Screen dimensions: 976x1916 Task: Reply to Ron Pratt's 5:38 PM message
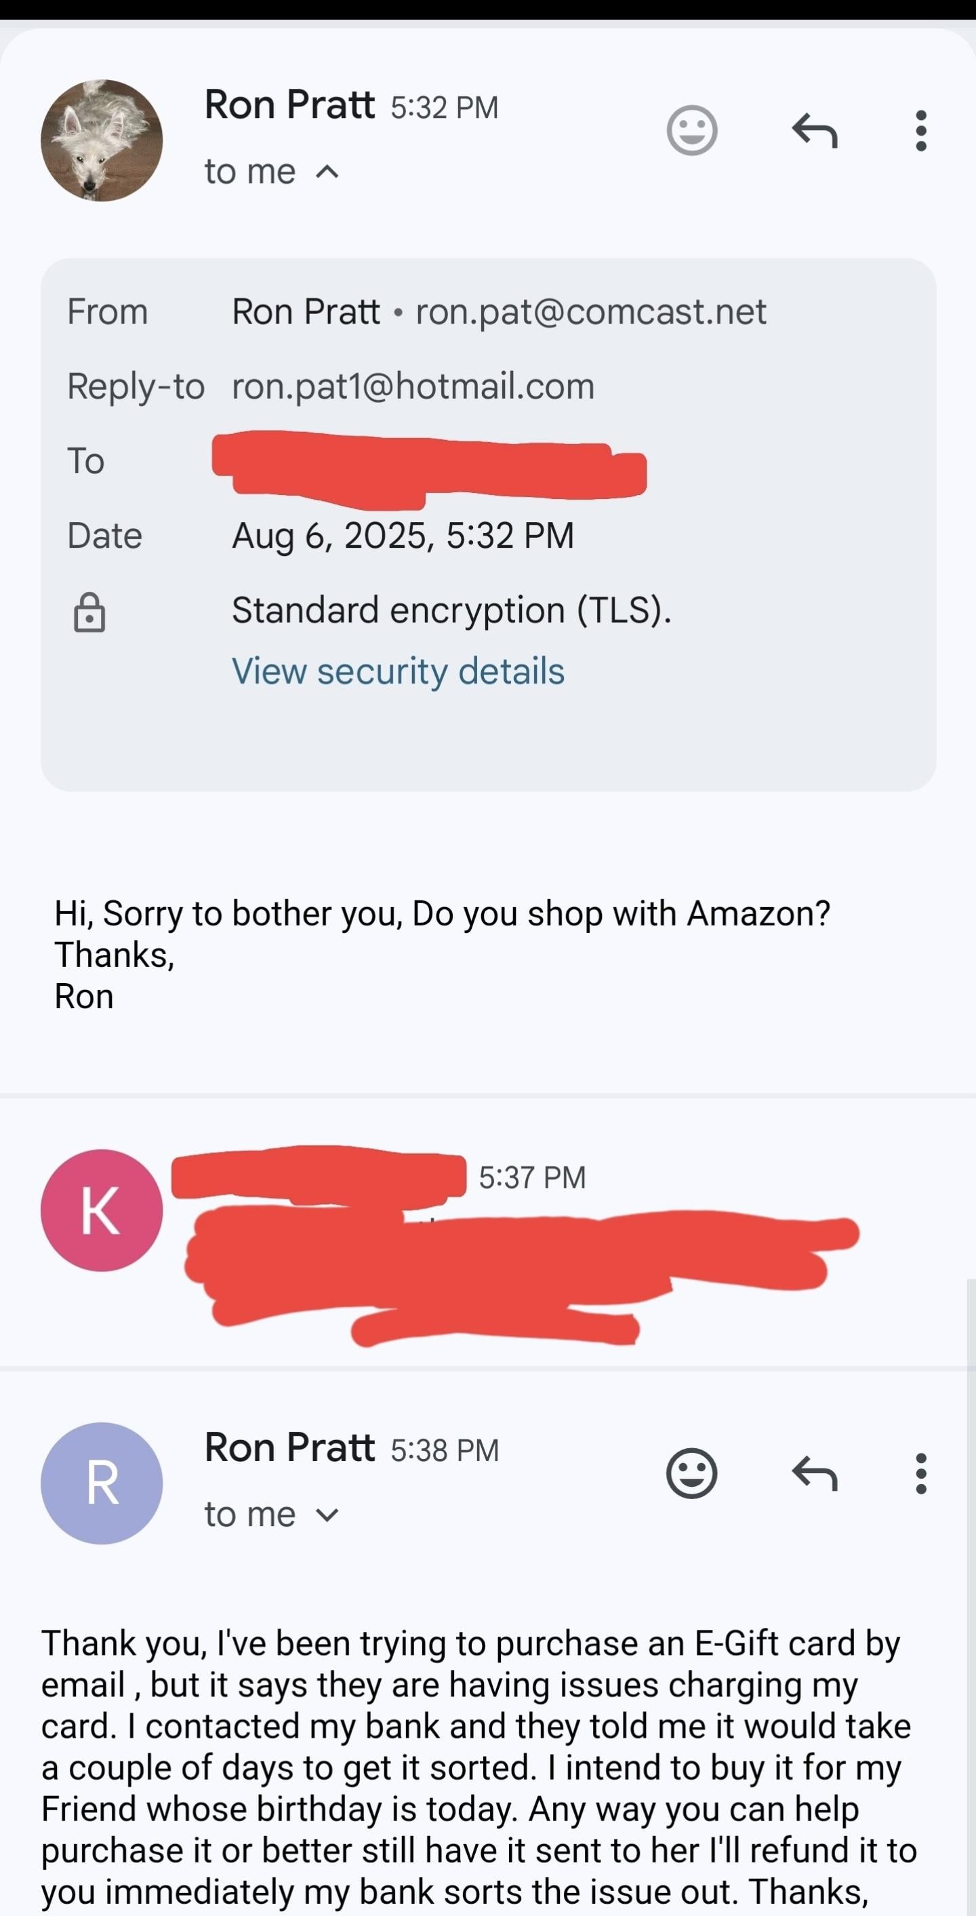coord(815,1473)
